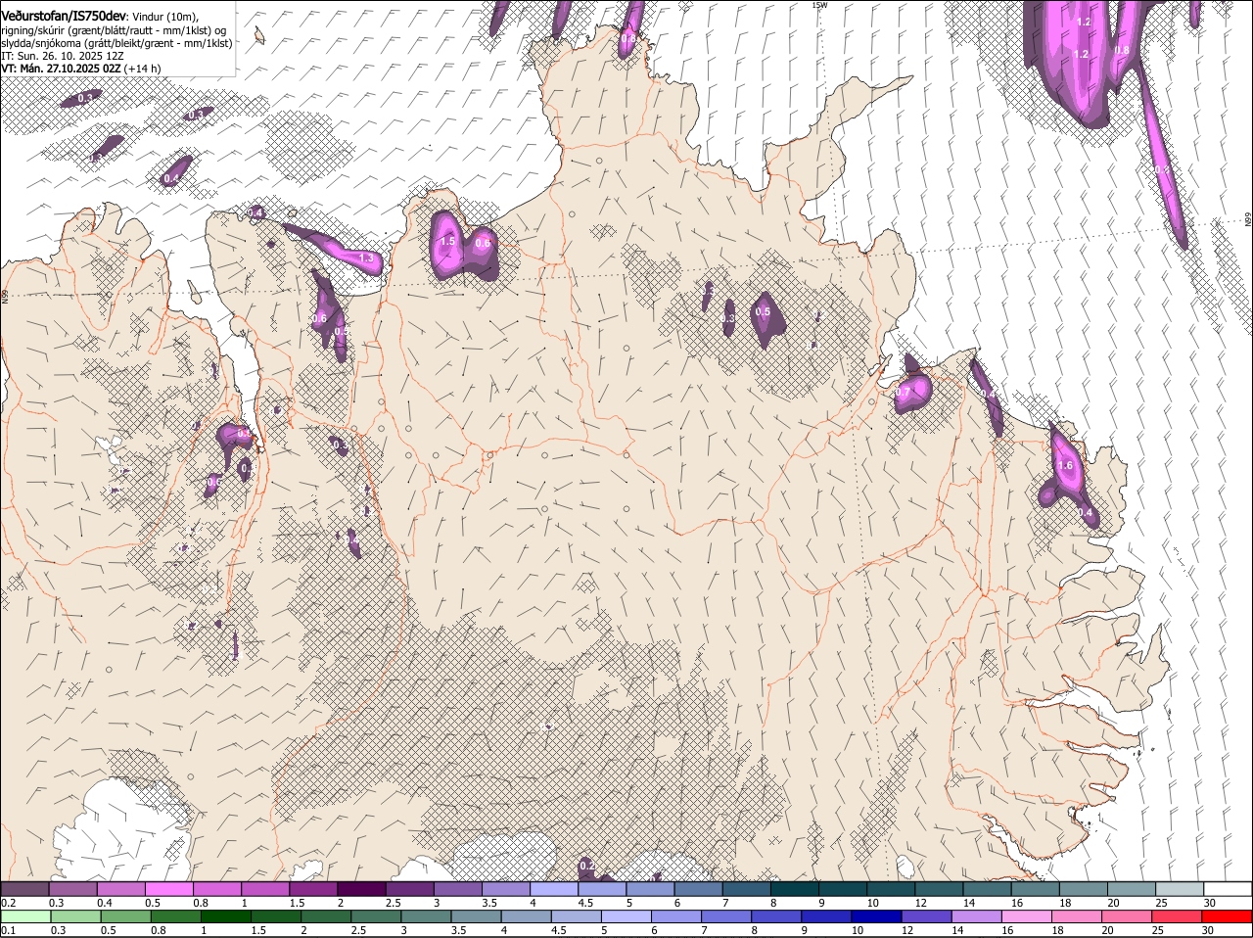Click the Veðurstofan/IS750dev title text
Image resolution: width=1253 pixels, height=938 pixels.
[x=64, y=17]
